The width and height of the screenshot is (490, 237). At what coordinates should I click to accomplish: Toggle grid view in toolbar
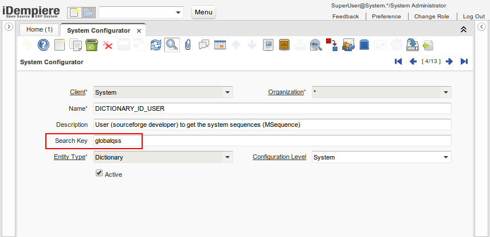coord(219,45)
